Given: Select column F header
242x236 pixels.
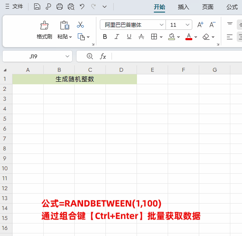Looking at the screenshot, I should coord(183,70).
